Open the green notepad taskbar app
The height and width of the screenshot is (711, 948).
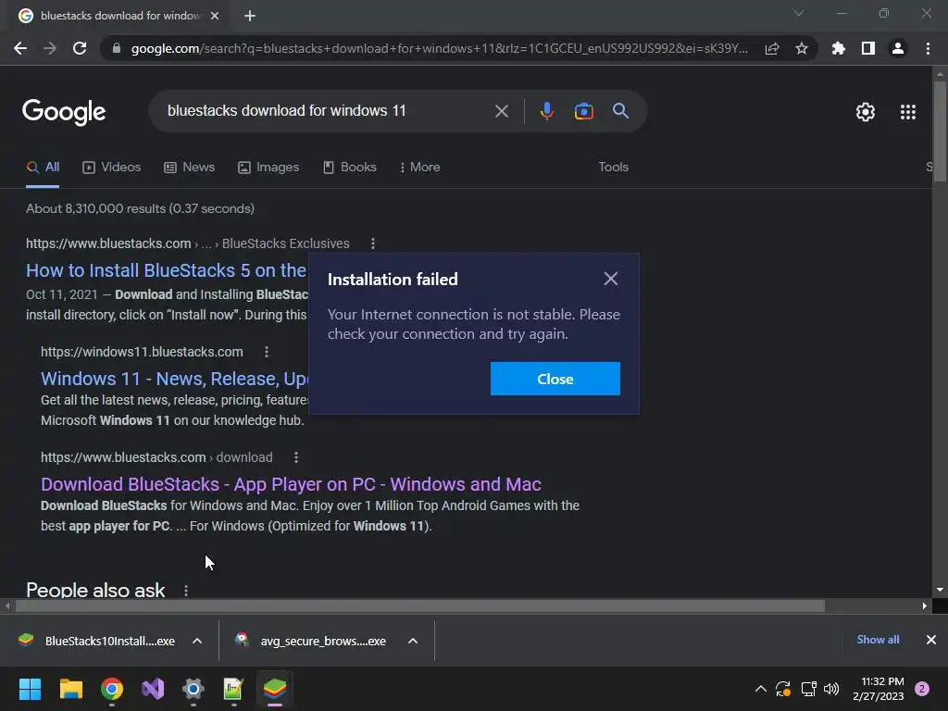coord(233,689)
